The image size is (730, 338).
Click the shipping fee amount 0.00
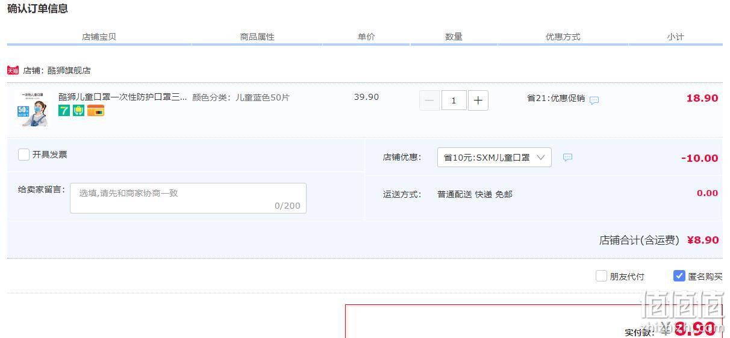pyautogui.click(x=708, y=193)
